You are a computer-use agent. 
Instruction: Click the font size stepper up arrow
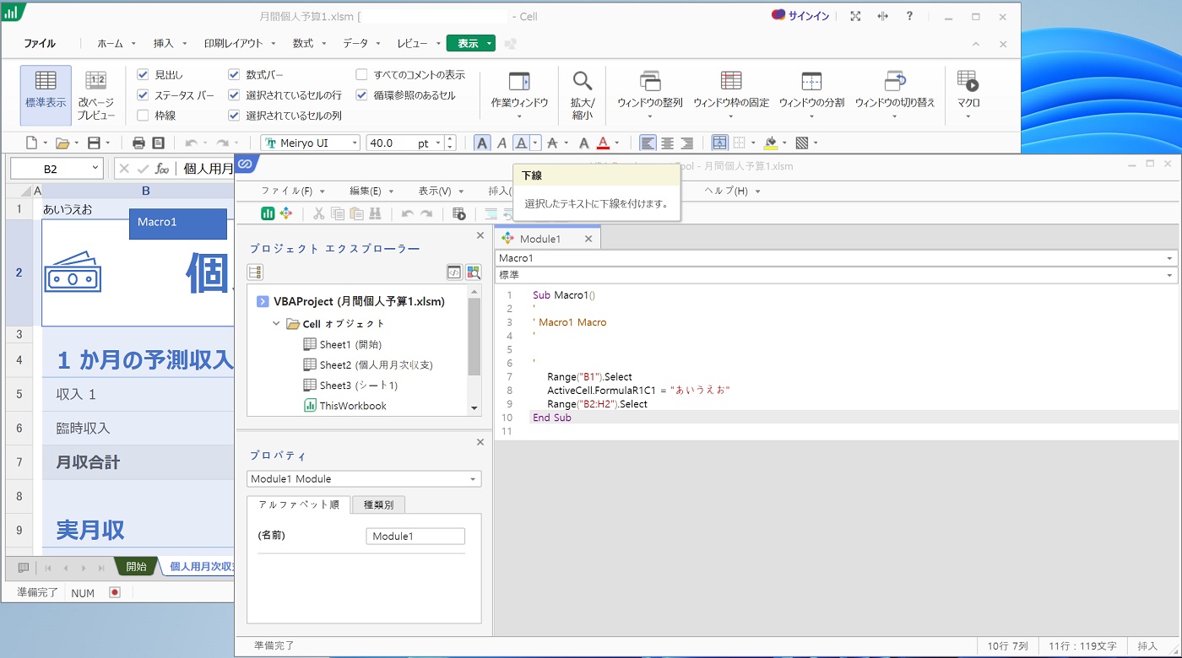(x=450, y=139)
